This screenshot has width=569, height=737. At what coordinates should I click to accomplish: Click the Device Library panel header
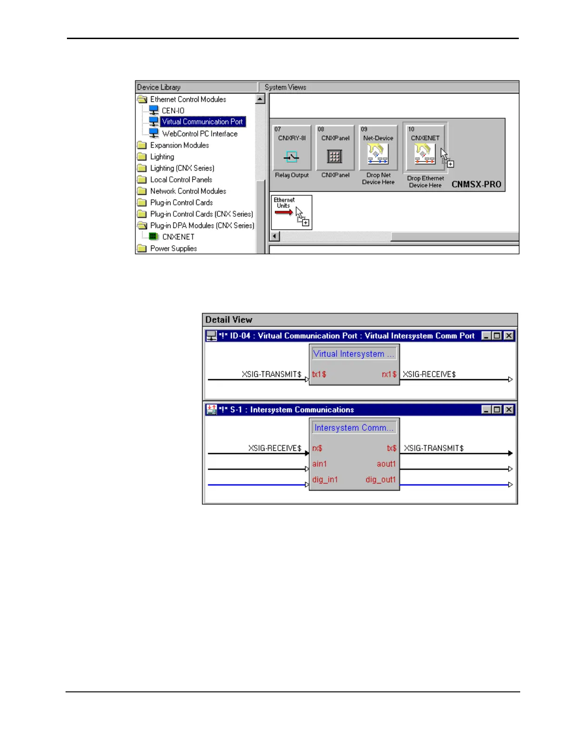pyautogui.click(x=197, y=87)
